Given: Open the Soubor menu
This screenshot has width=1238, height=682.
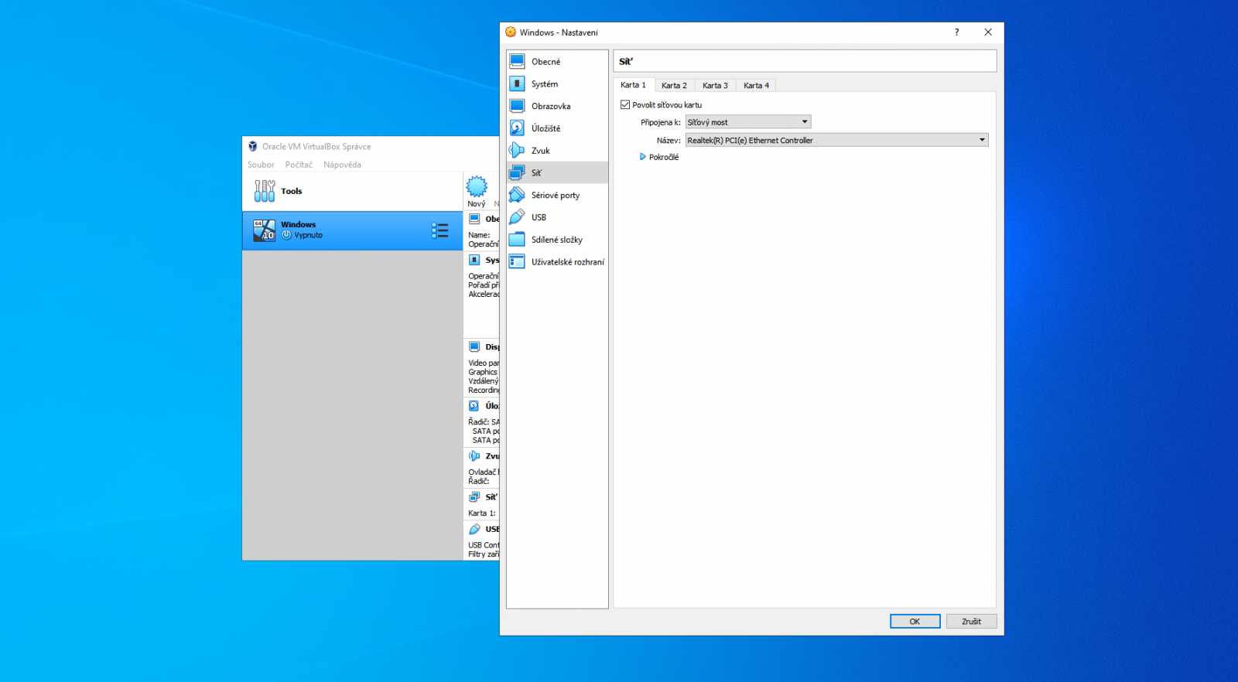Looking at the screenshot, I should (261, 165).
